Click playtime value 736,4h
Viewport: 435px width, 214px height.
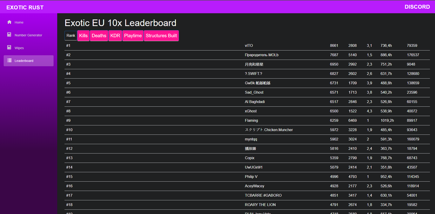click(386, 46)
